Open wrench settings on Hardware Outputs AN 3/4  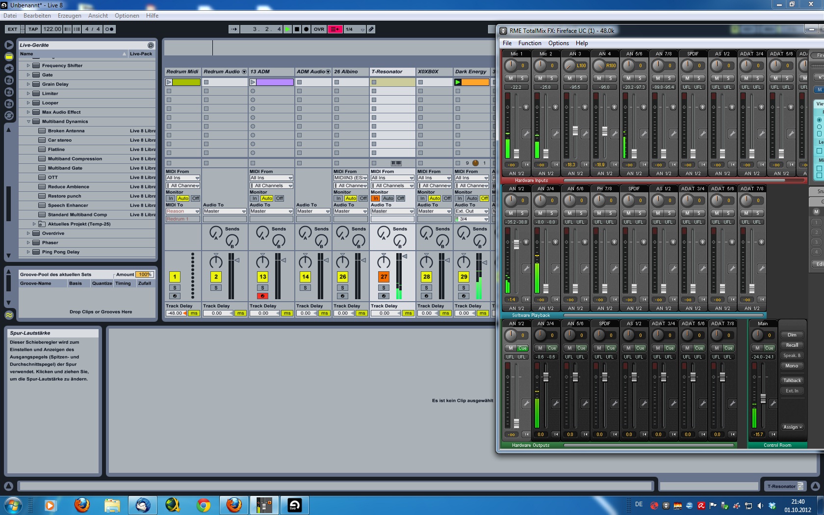coord(555,403)
